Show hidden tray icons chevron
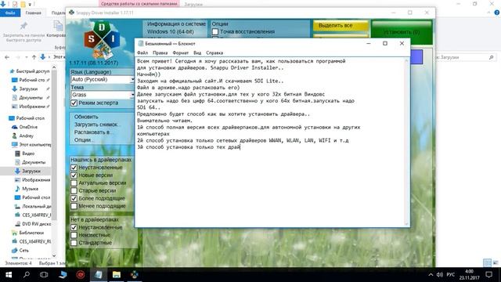501x282 pixels. [431, 275]
